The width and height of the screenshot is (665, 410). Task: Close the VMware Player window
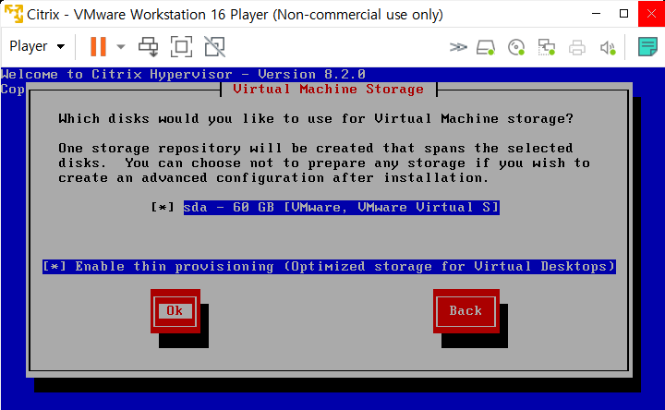pyautogui.click(x=651, y=14)
